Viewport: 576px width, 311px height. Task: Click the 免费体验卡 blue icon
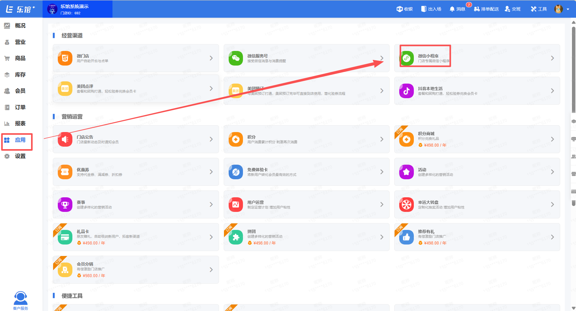(236, 172)
